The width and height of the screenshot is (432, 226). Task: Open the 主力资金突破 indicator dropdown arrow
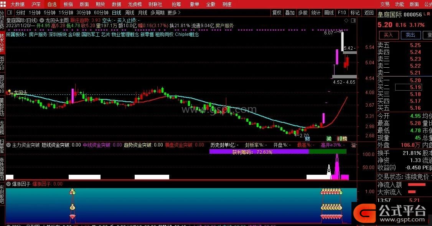(x=8, y=145)
